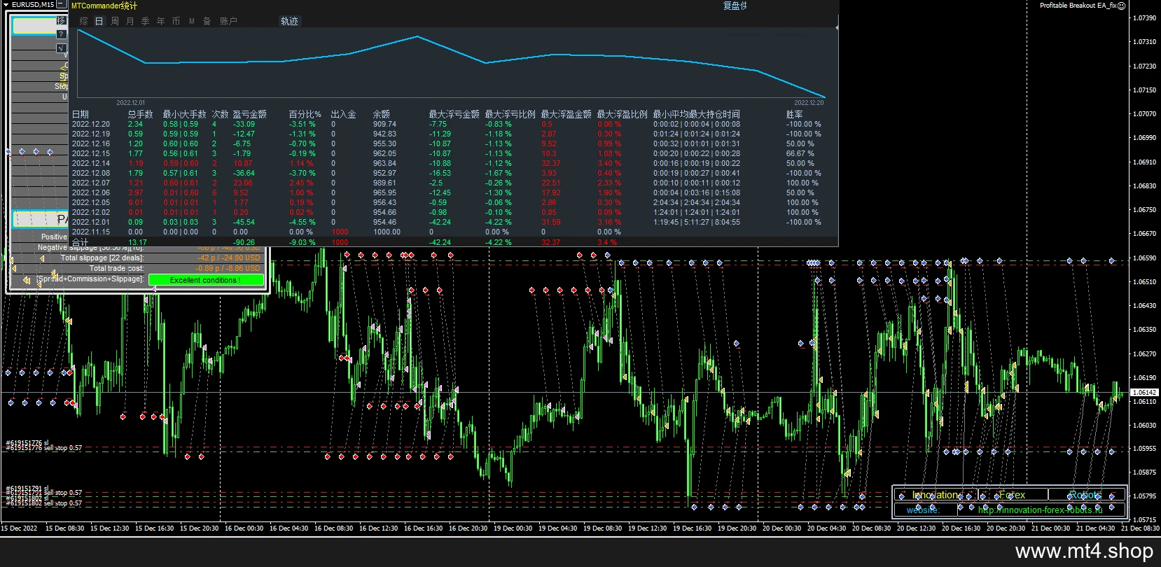Click the 出入金 column header

[343, 114]
